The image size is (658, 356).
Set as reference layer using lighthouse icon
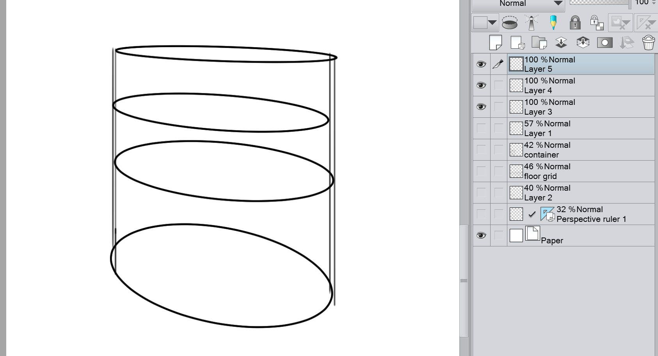click(x=532, y=23)
